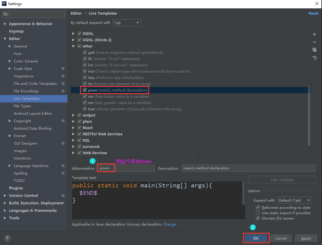Expand the SQL template group
The height and width of the screenshot is (245, 322).
(x=73, y=140)
